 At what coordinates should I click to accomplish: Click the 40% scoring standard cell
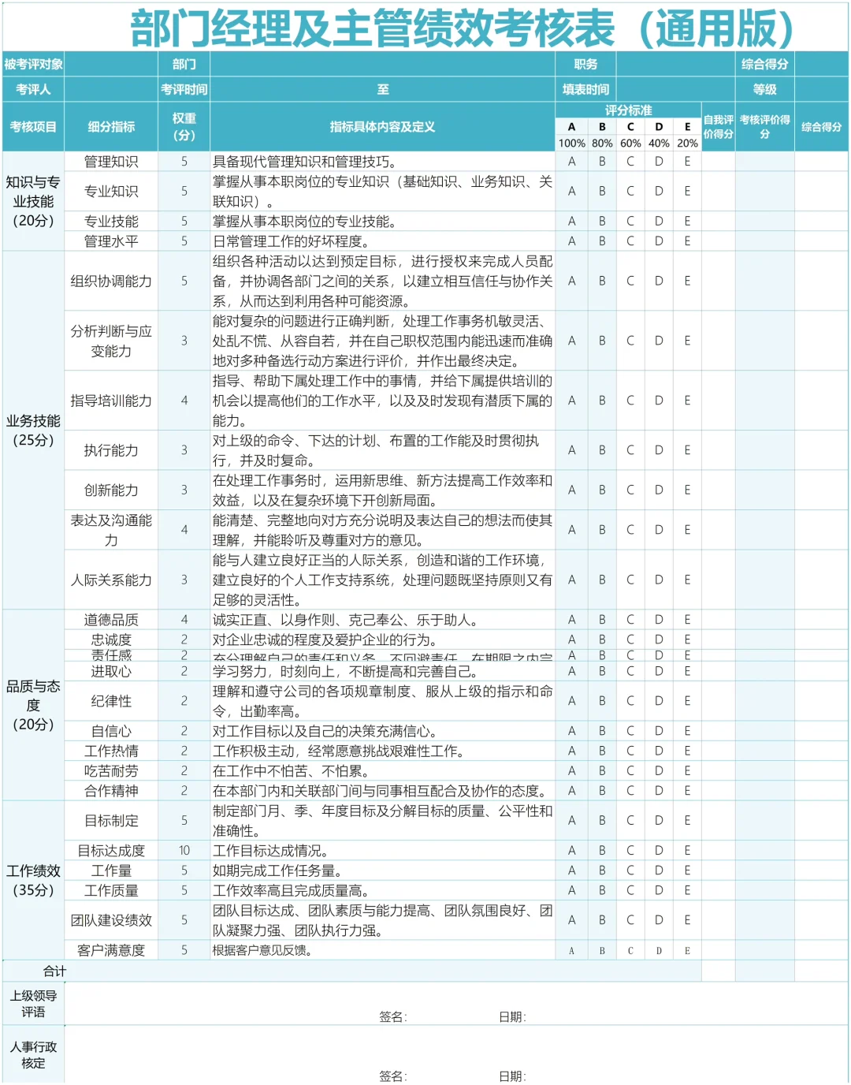click(659, 143)
